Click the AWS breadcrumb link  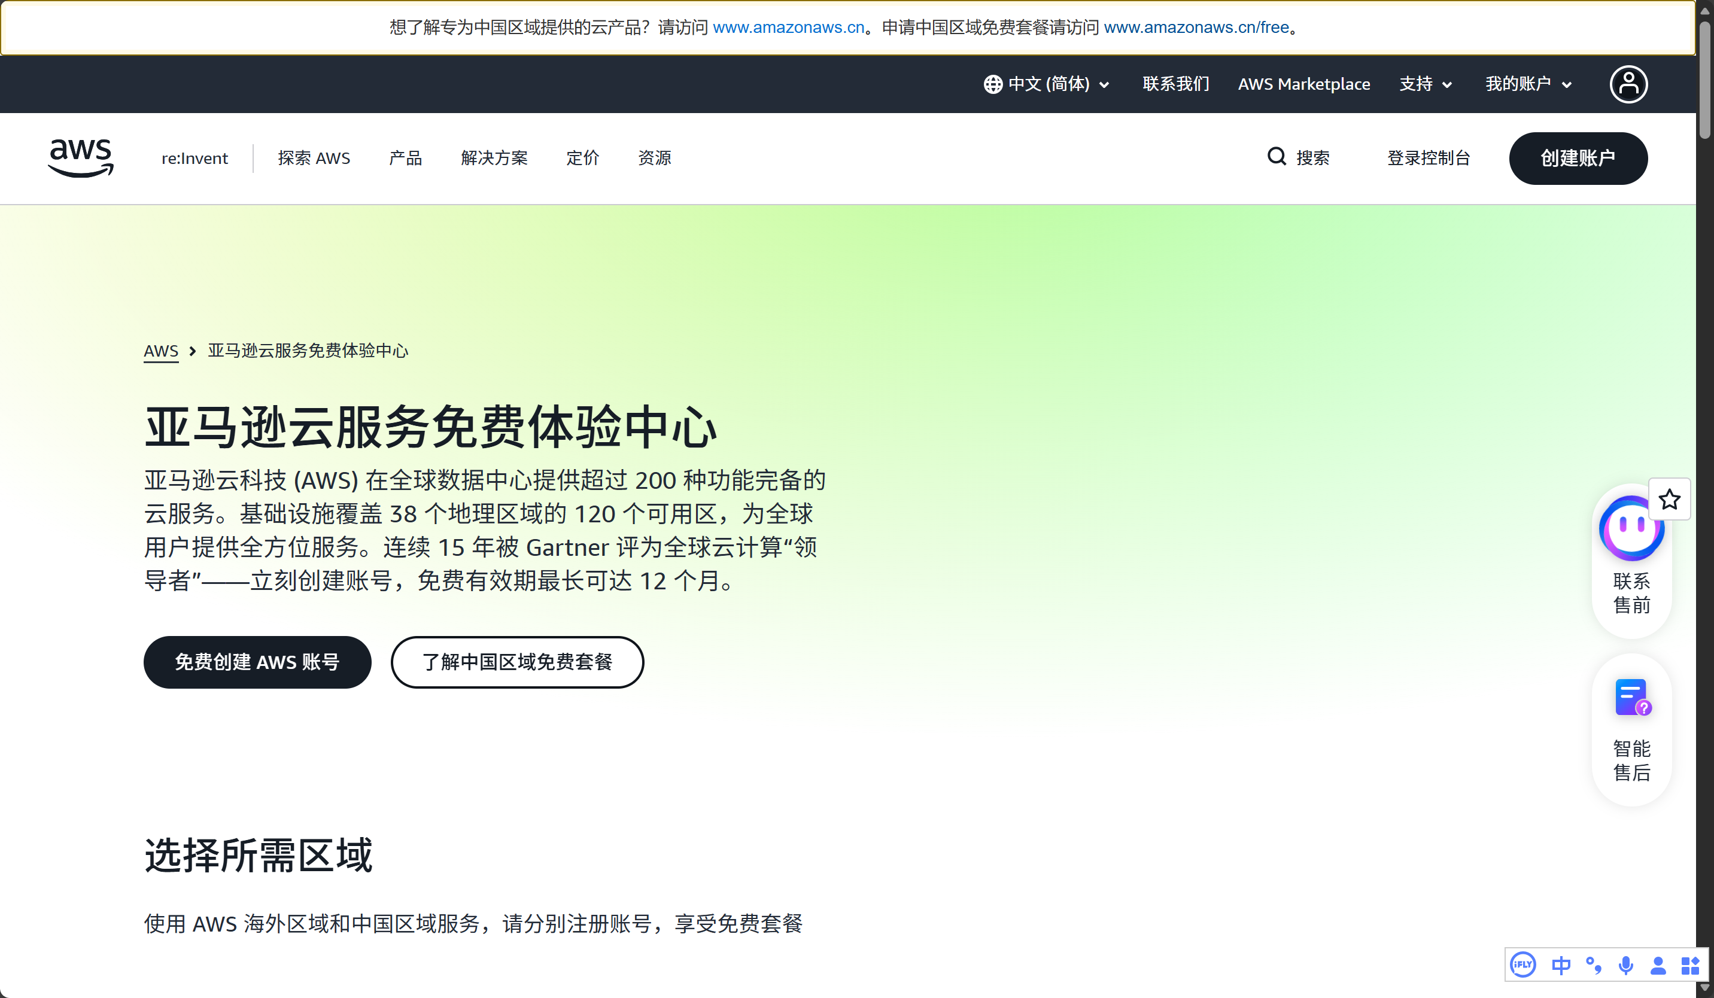coord(161,351)
